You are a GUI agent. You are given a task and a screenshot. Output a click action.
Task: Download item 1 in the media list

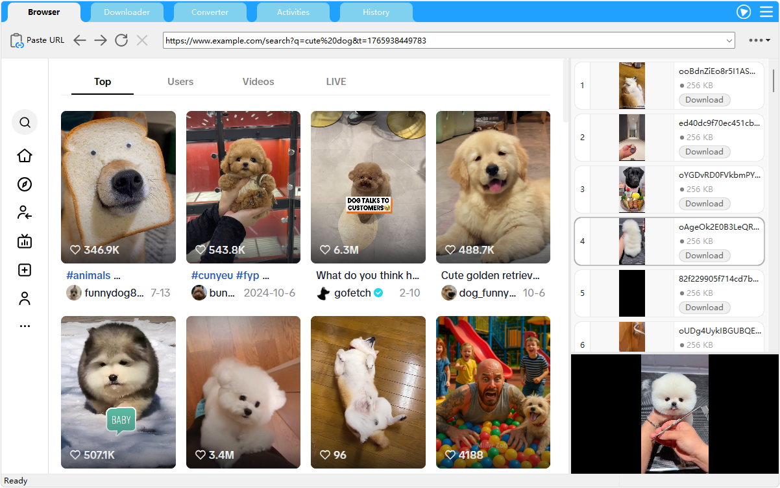[x=704, y=100]
